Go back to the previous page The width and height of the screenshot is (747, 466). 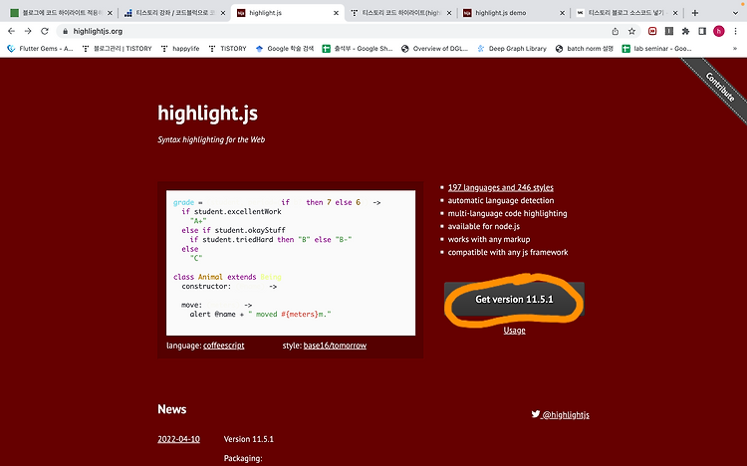click(11, 31)
